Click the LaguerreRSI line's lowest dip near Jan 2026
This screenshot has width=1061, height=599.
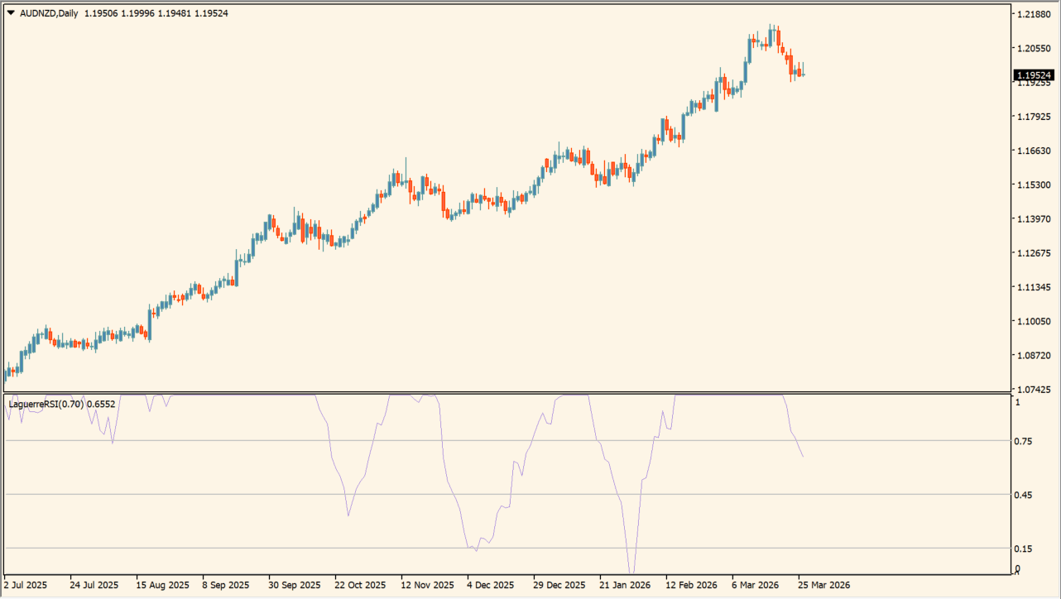(x=631, y=571)
